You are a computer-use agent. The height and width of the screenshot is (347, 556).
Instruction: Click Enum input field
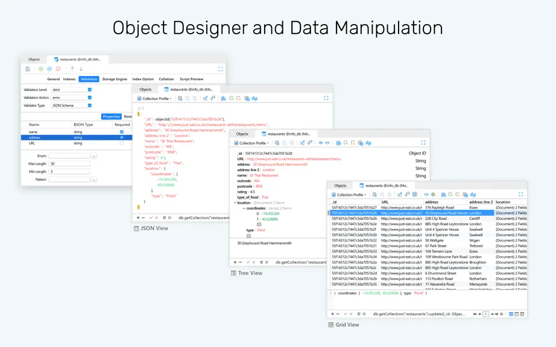point(69,156)
